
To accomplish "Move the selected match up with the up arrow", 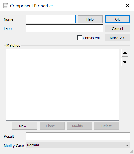I will (125, 53).
